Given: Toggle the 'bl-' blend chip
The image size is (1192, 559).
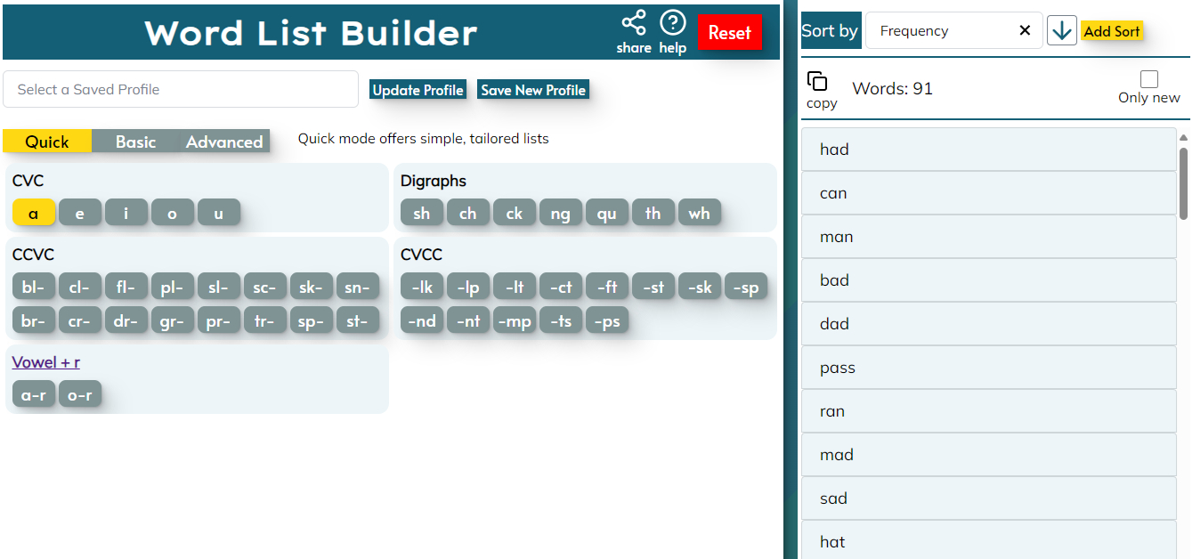Looking at the screenshot, I should [x=34, y=287].
